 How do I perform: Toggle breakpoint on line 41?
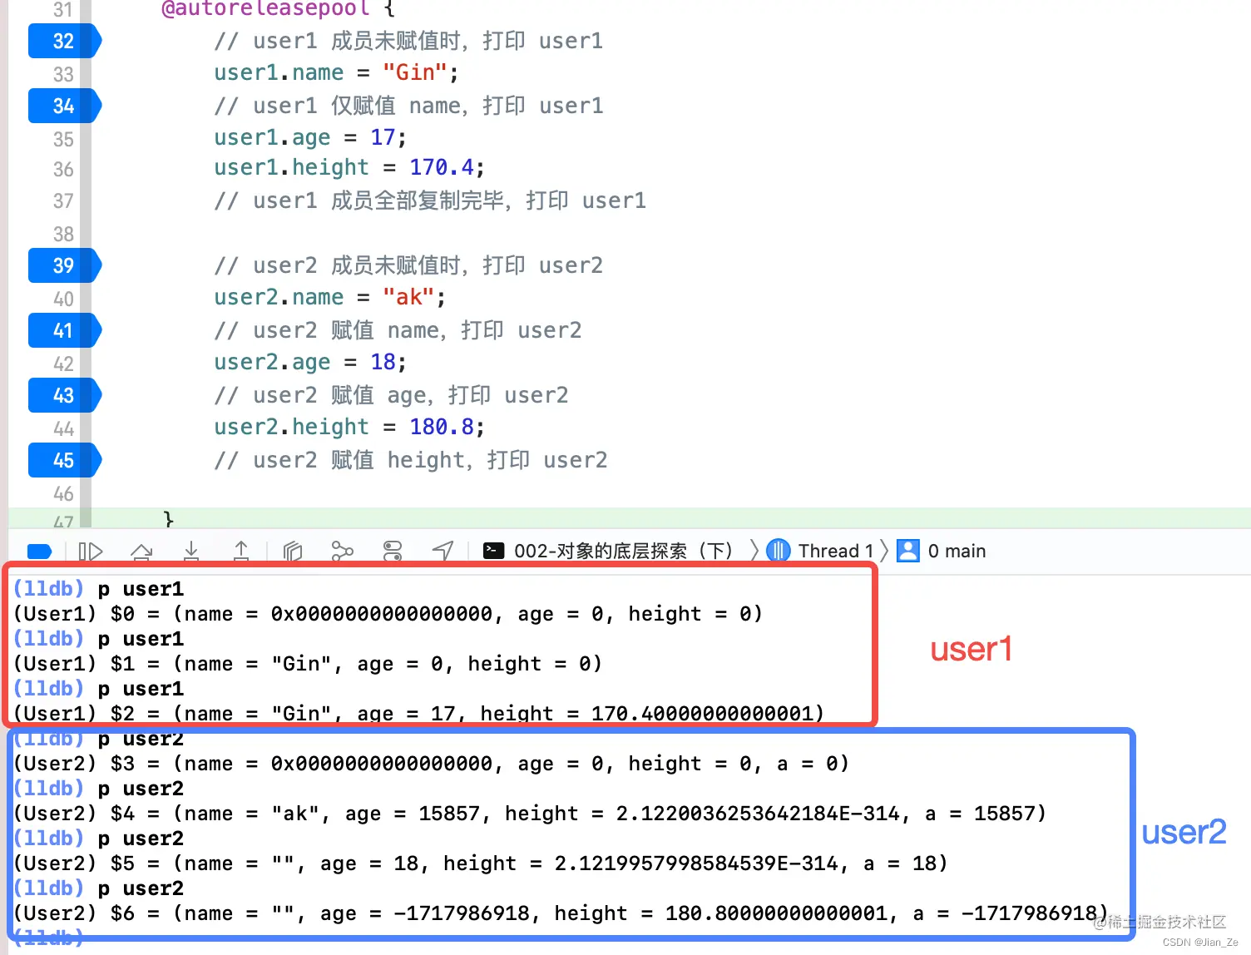click(64, 330)
